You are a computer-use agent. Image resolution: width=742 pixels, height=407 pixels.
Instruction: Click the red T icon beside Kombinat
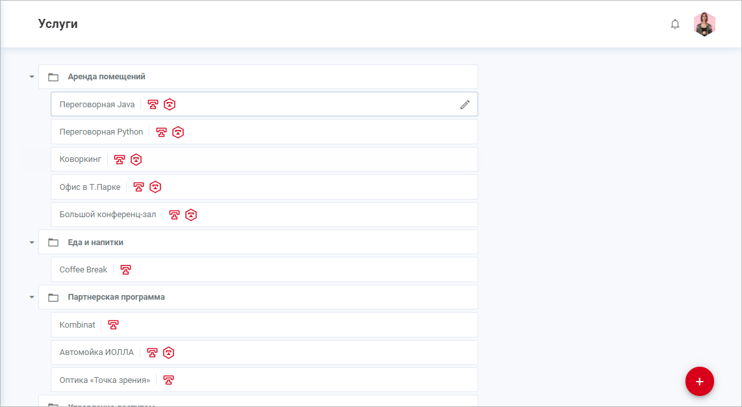click(113, 325)
